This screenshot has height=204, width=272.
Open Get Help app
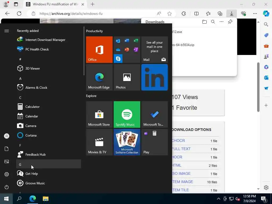[x=49, y=173]
